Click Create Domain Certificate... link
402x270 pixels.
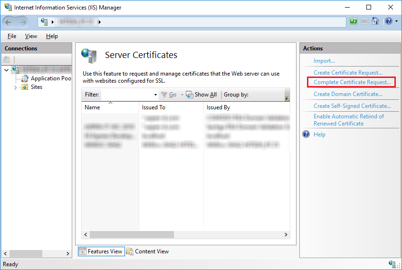(x=348, y=94)
